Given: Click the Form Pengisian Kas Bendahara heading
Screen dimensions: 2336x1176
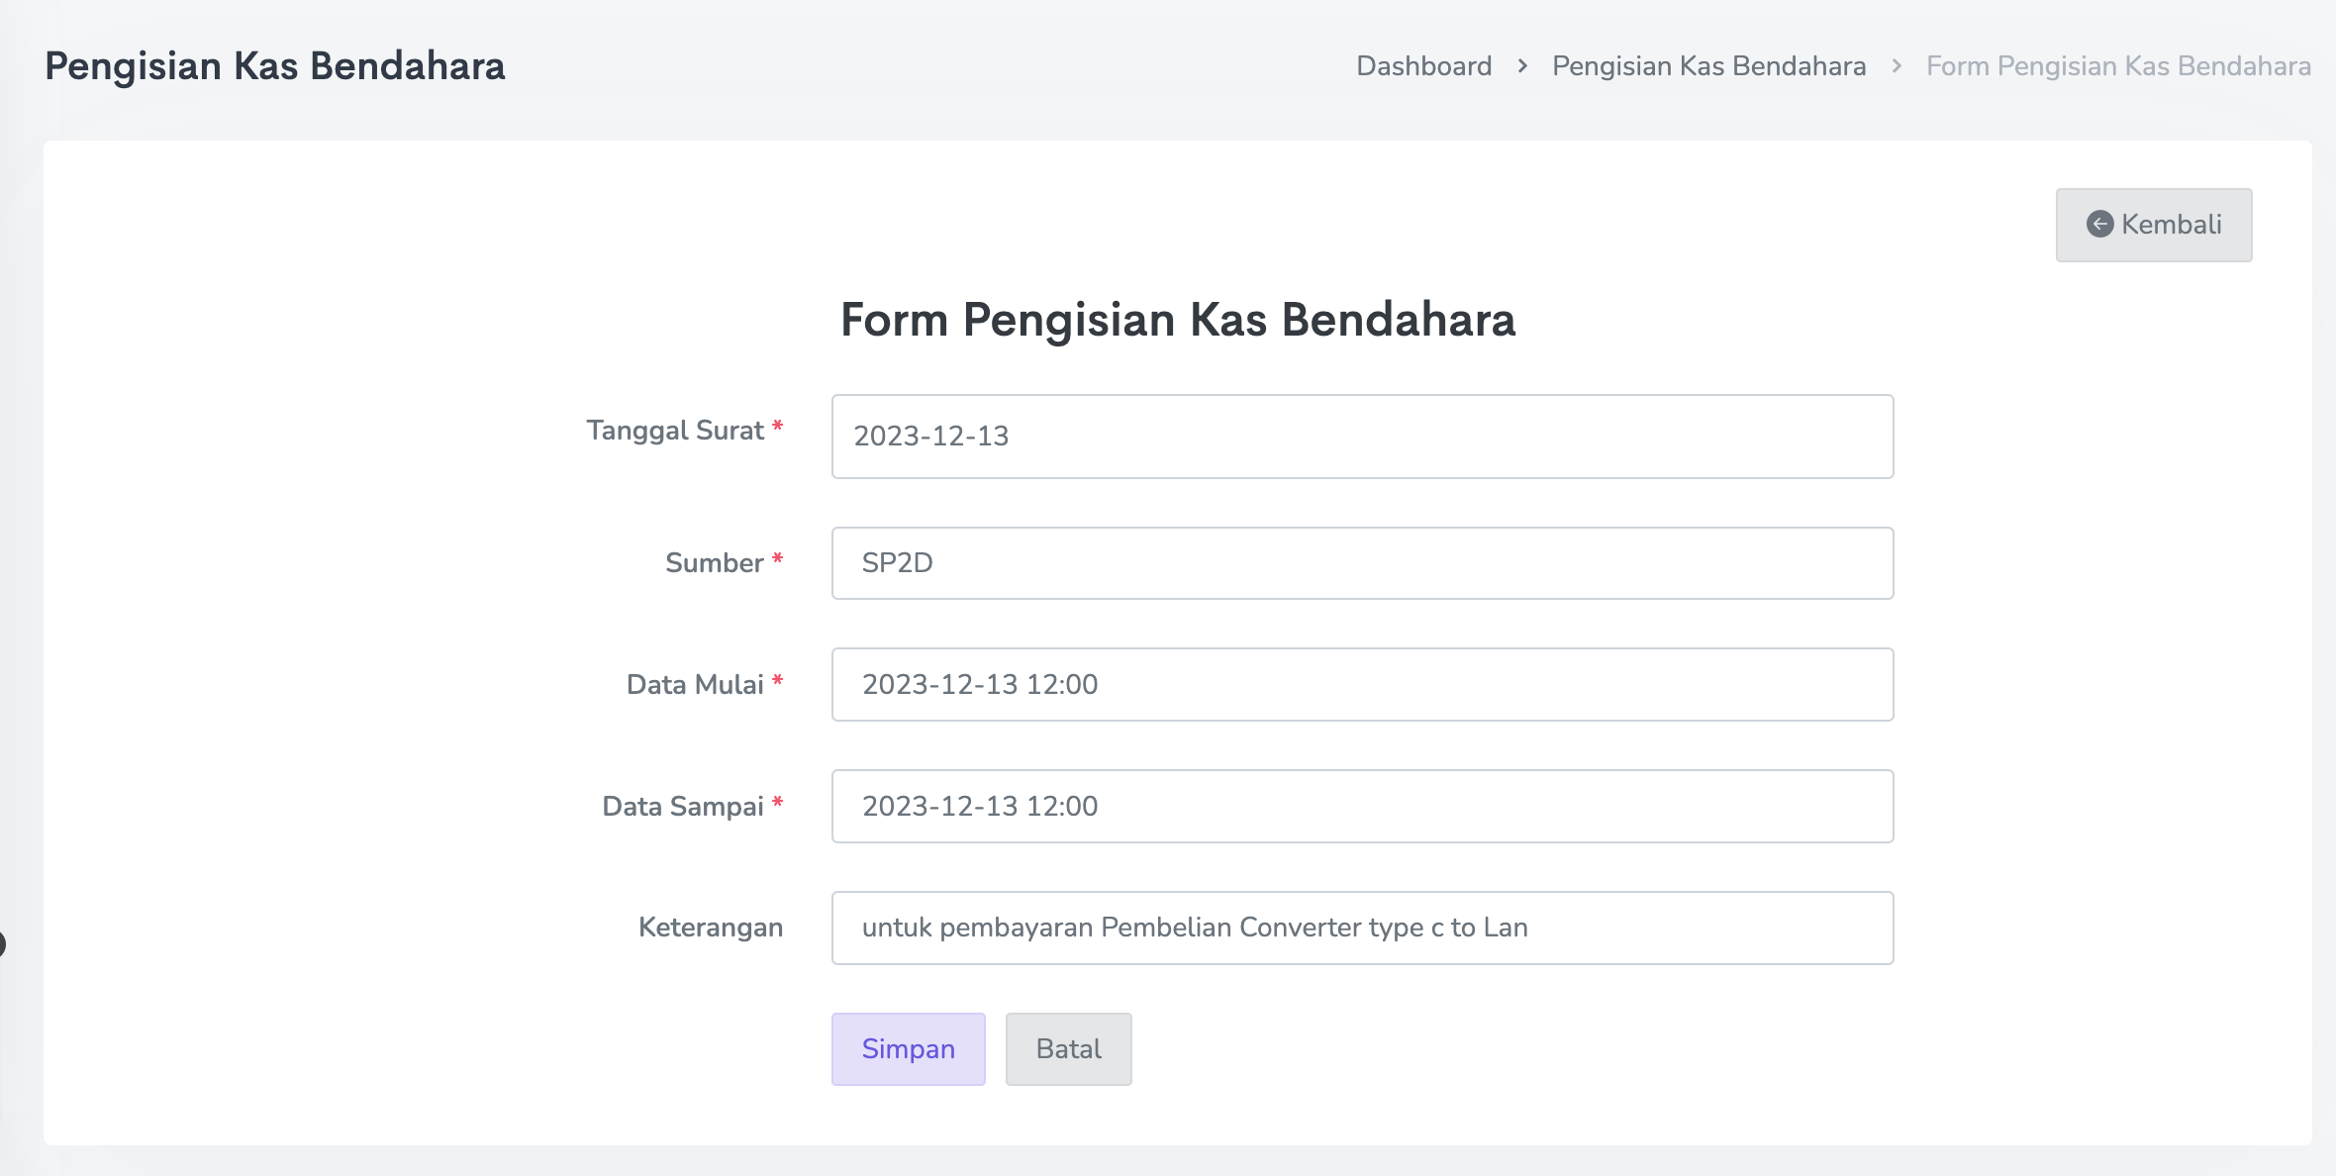Looking at the screenshot, I should click(1177, 320).
